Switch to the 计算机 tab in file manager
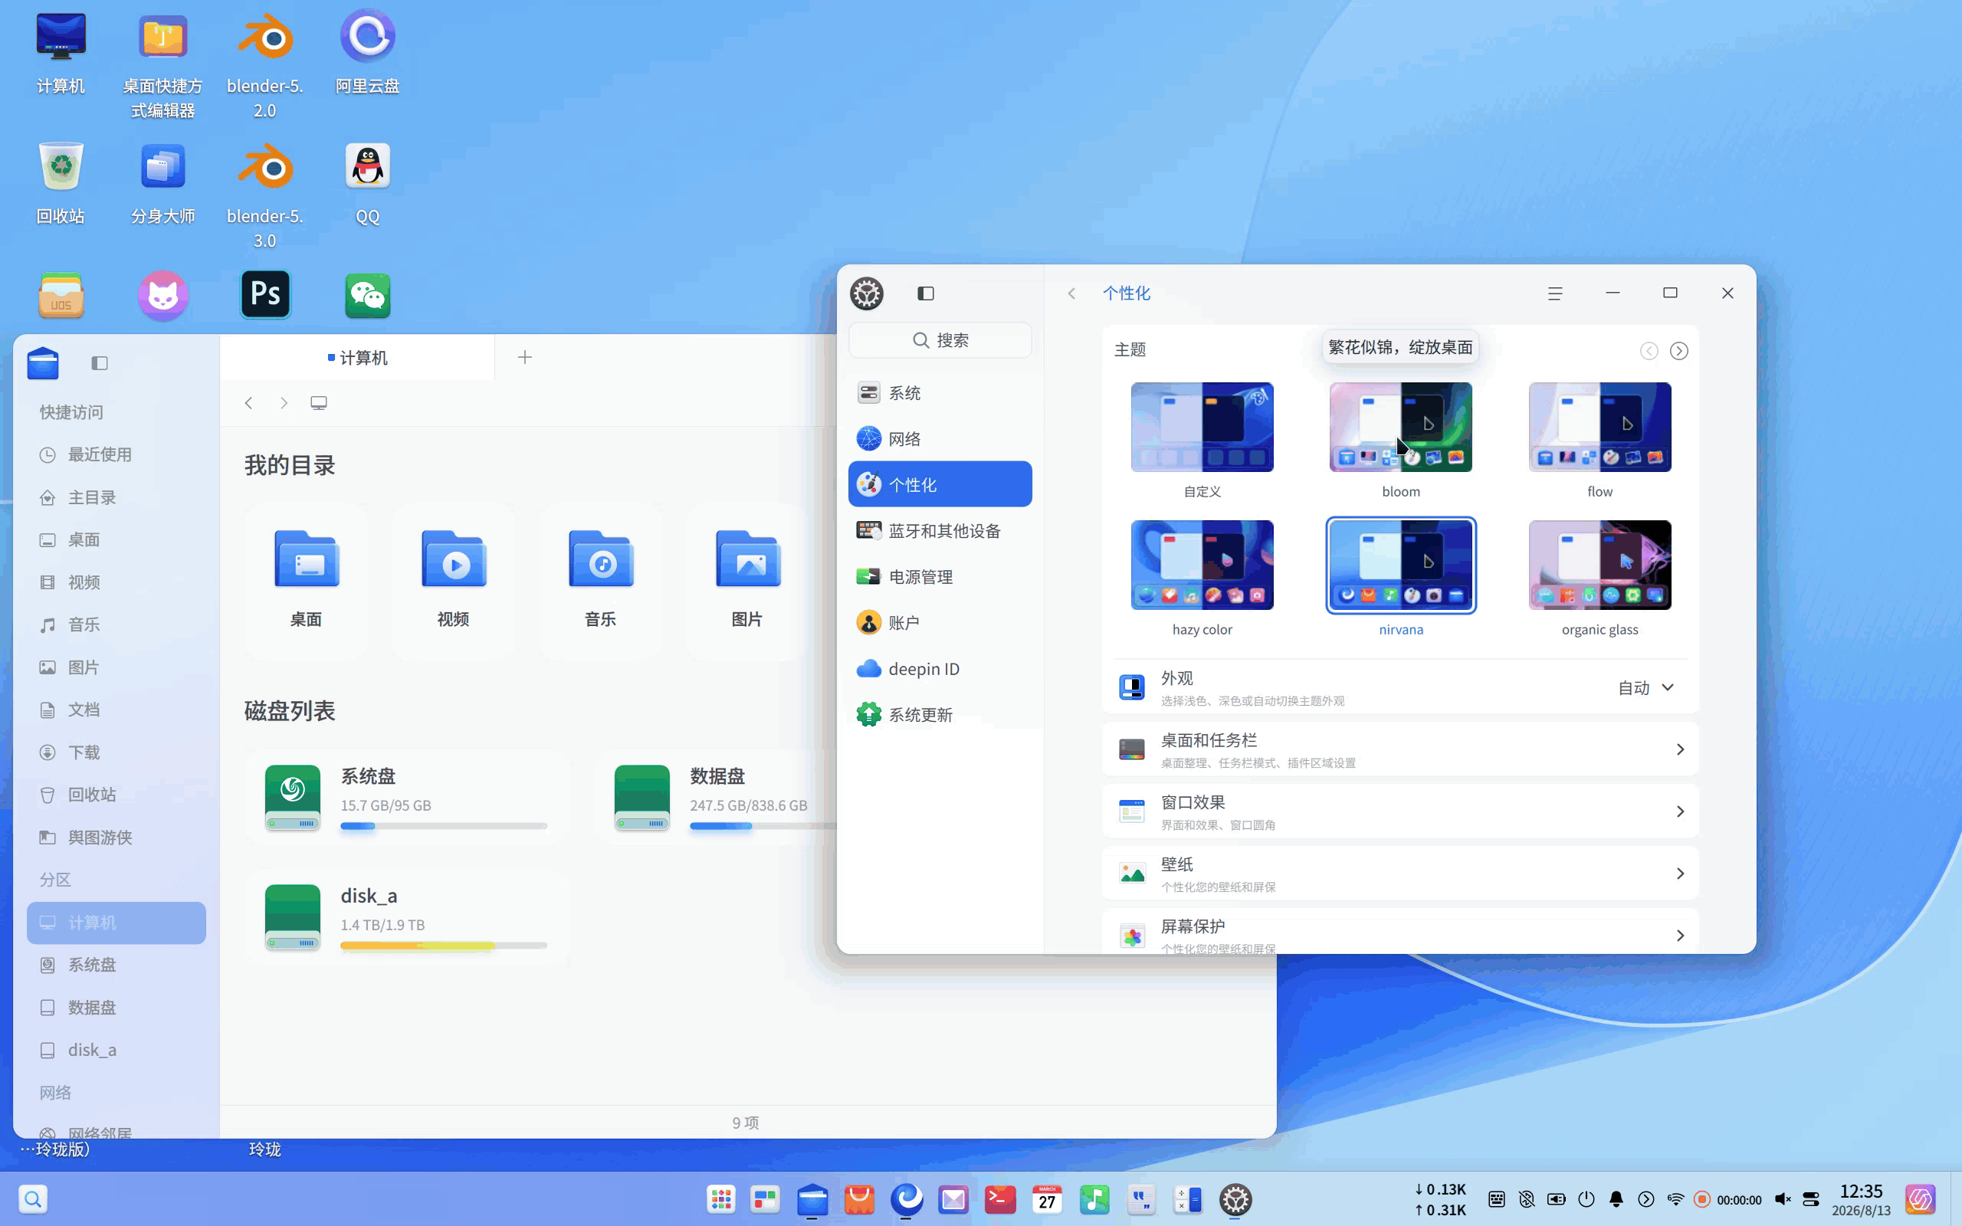Screen dimensions: 1962x1226 coord(358,358)
